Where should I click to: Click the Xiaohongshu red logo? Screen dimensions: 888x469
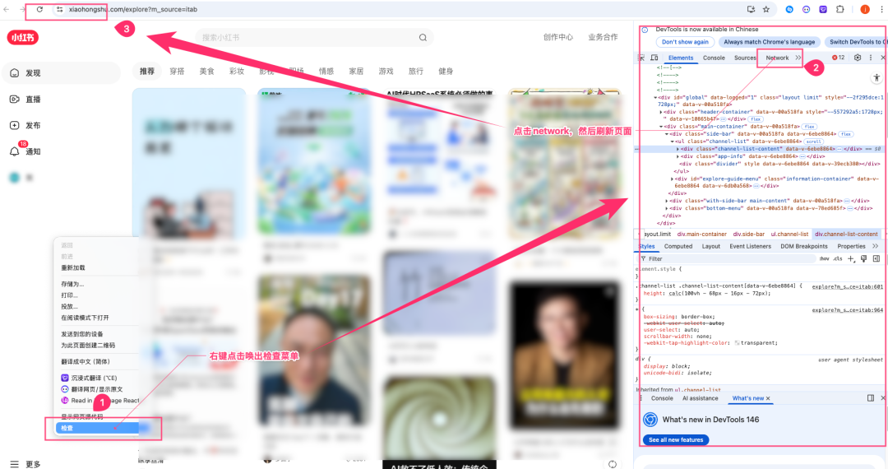22,37
